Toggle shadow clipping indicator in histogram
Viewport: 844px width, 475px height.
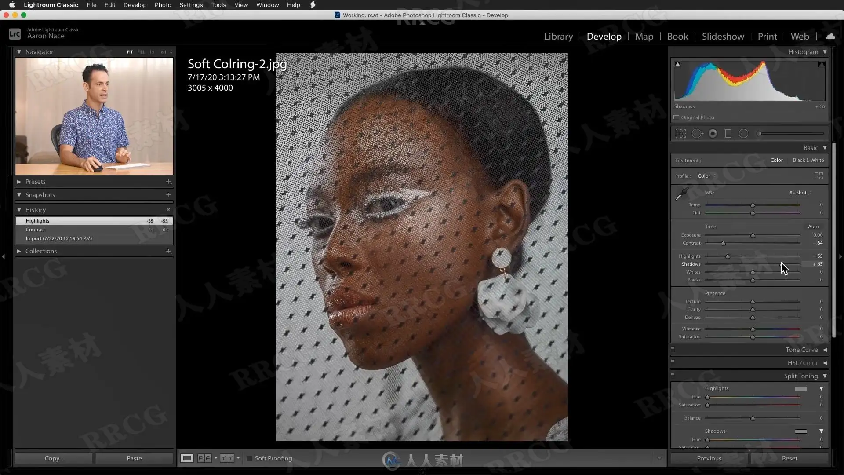coord(678,64)
